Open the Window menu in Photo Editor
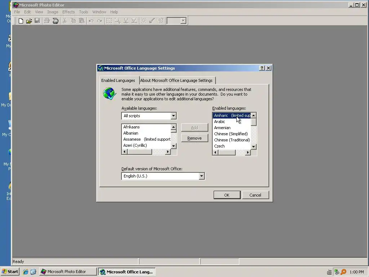This screenshot has width=369, height=277. 99,12
